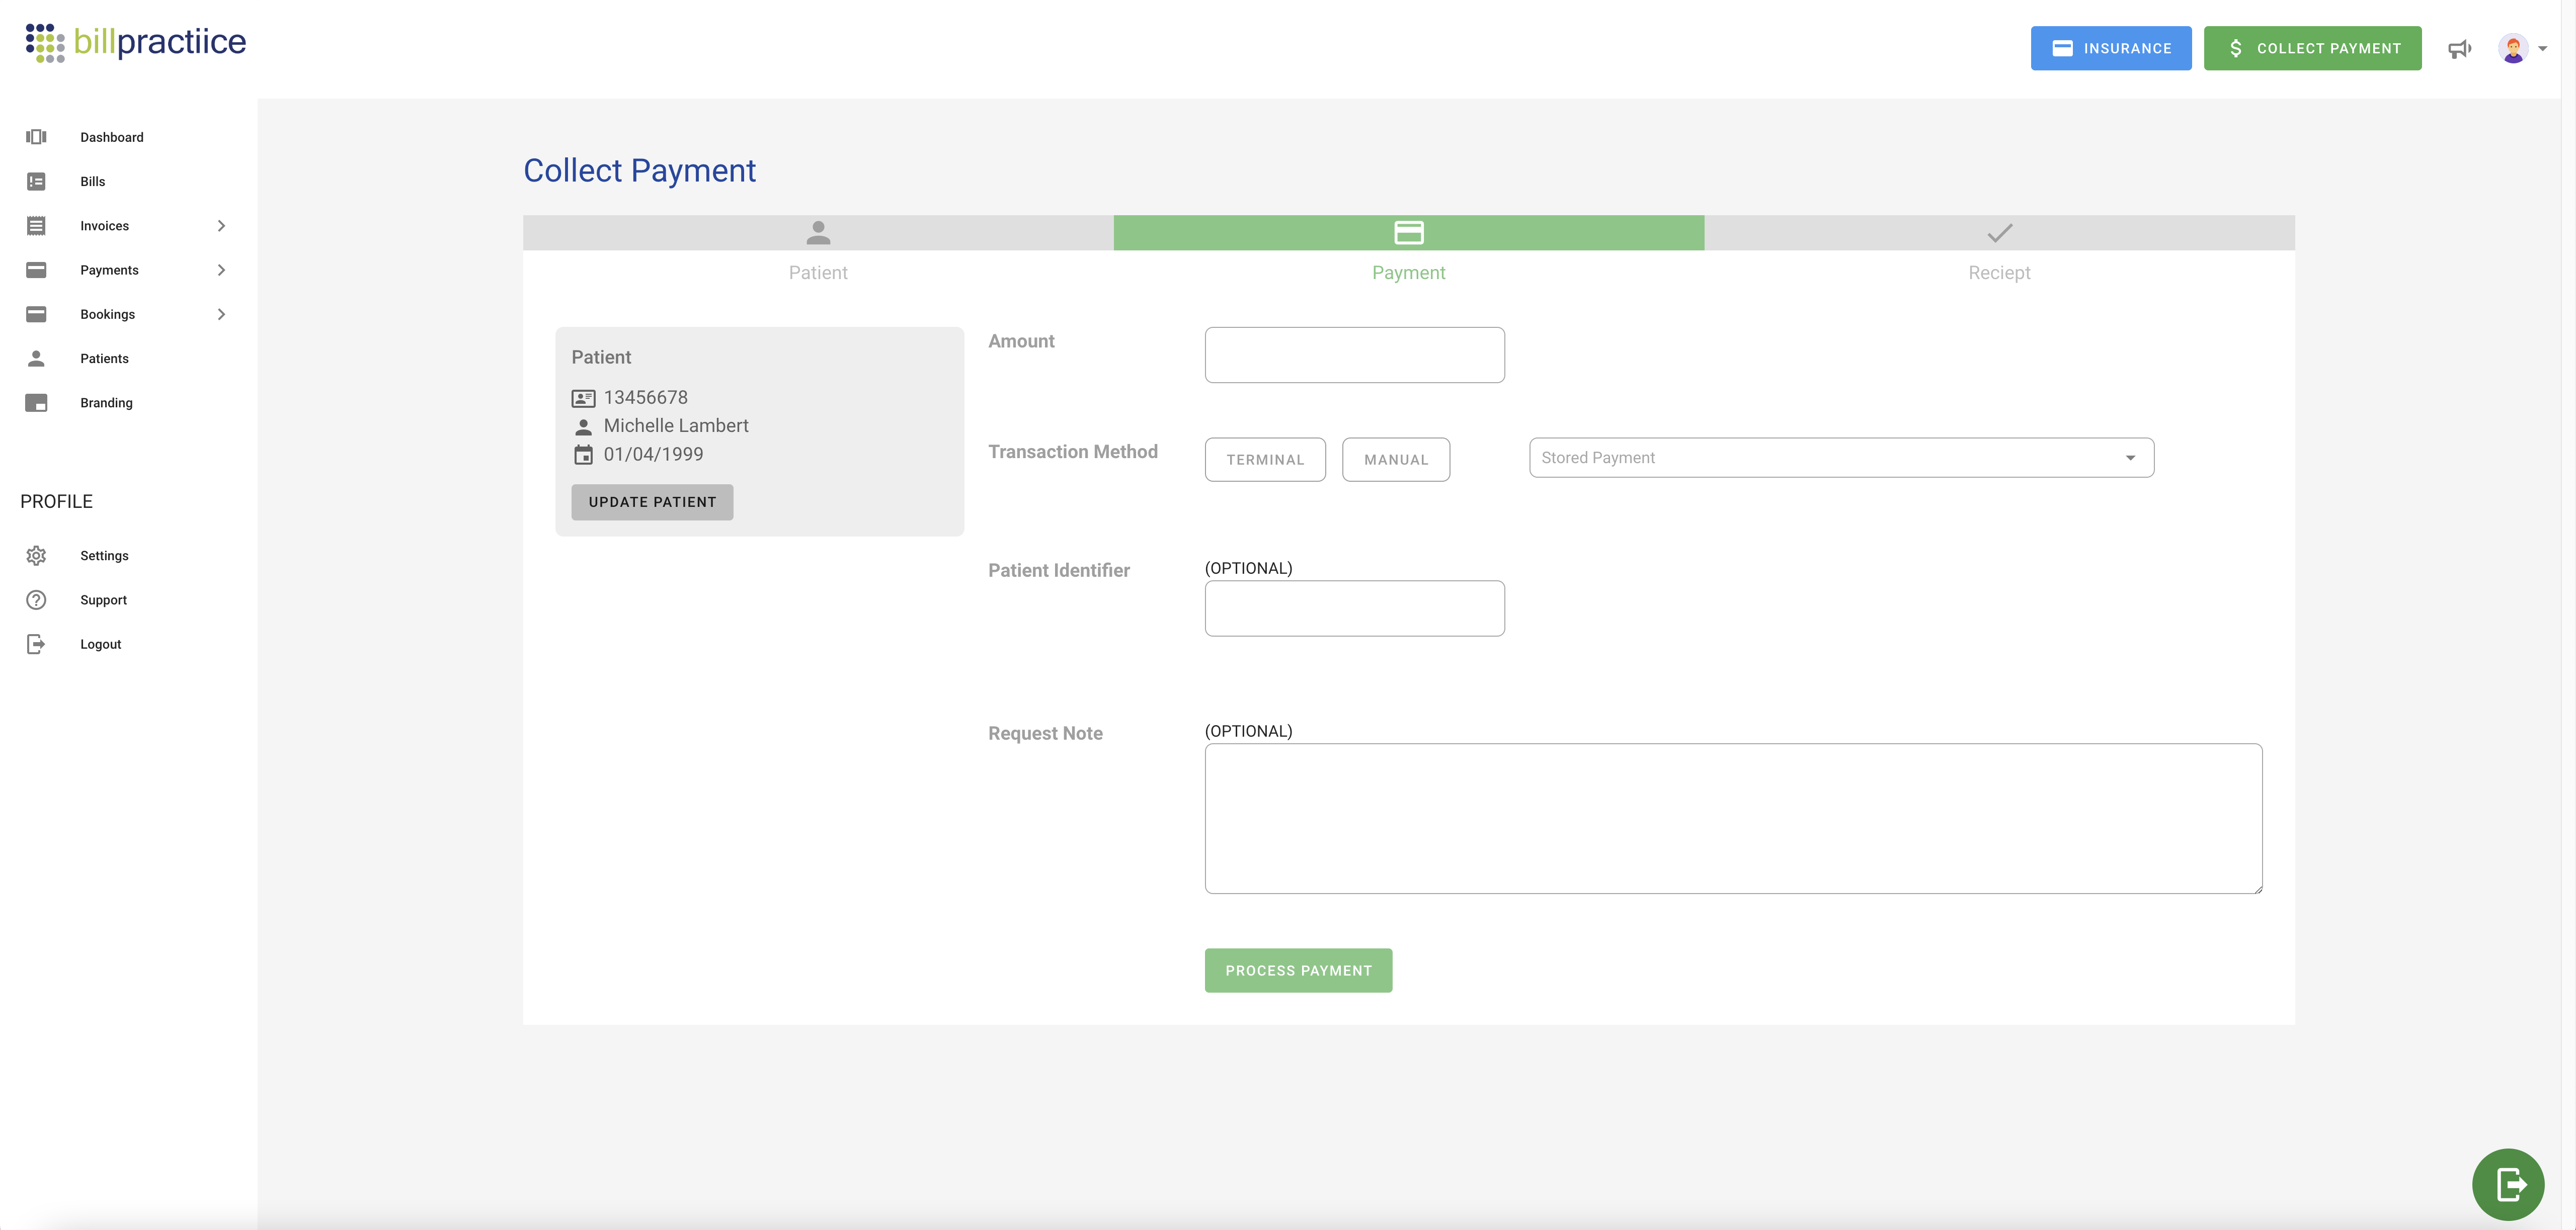
Task: Click the Dashboard sidebar icon
Action: point(36,137)
